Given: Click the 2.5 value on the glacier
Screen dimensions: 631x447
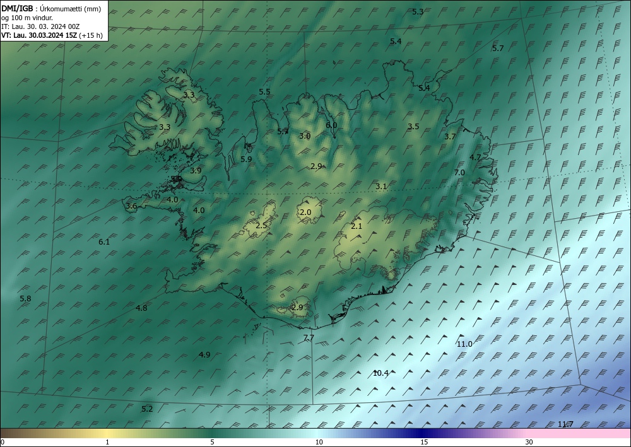Looking at the screenshot, I should [x=261, y=226].
